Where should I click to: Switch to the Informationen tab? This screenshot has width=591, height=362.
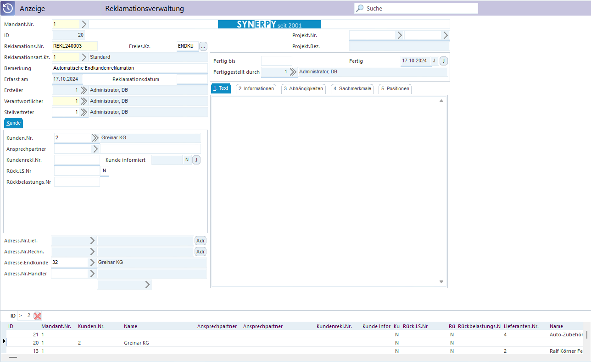(256, 89)
